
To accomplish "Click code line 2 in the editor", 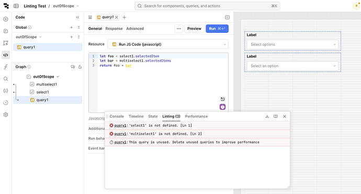I will 136,61.
